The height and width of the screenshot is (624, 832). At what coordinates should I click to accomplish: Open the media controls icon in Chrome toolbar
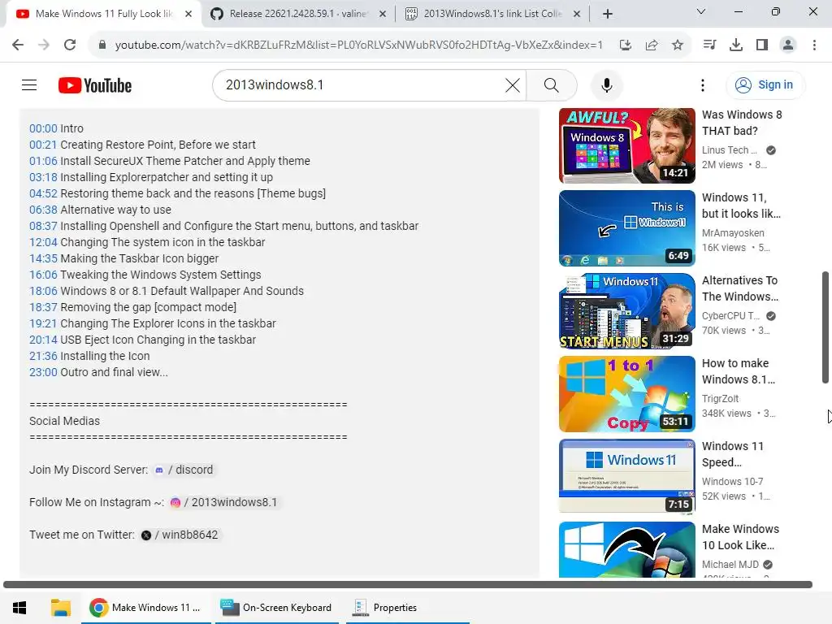coord(709,45)
